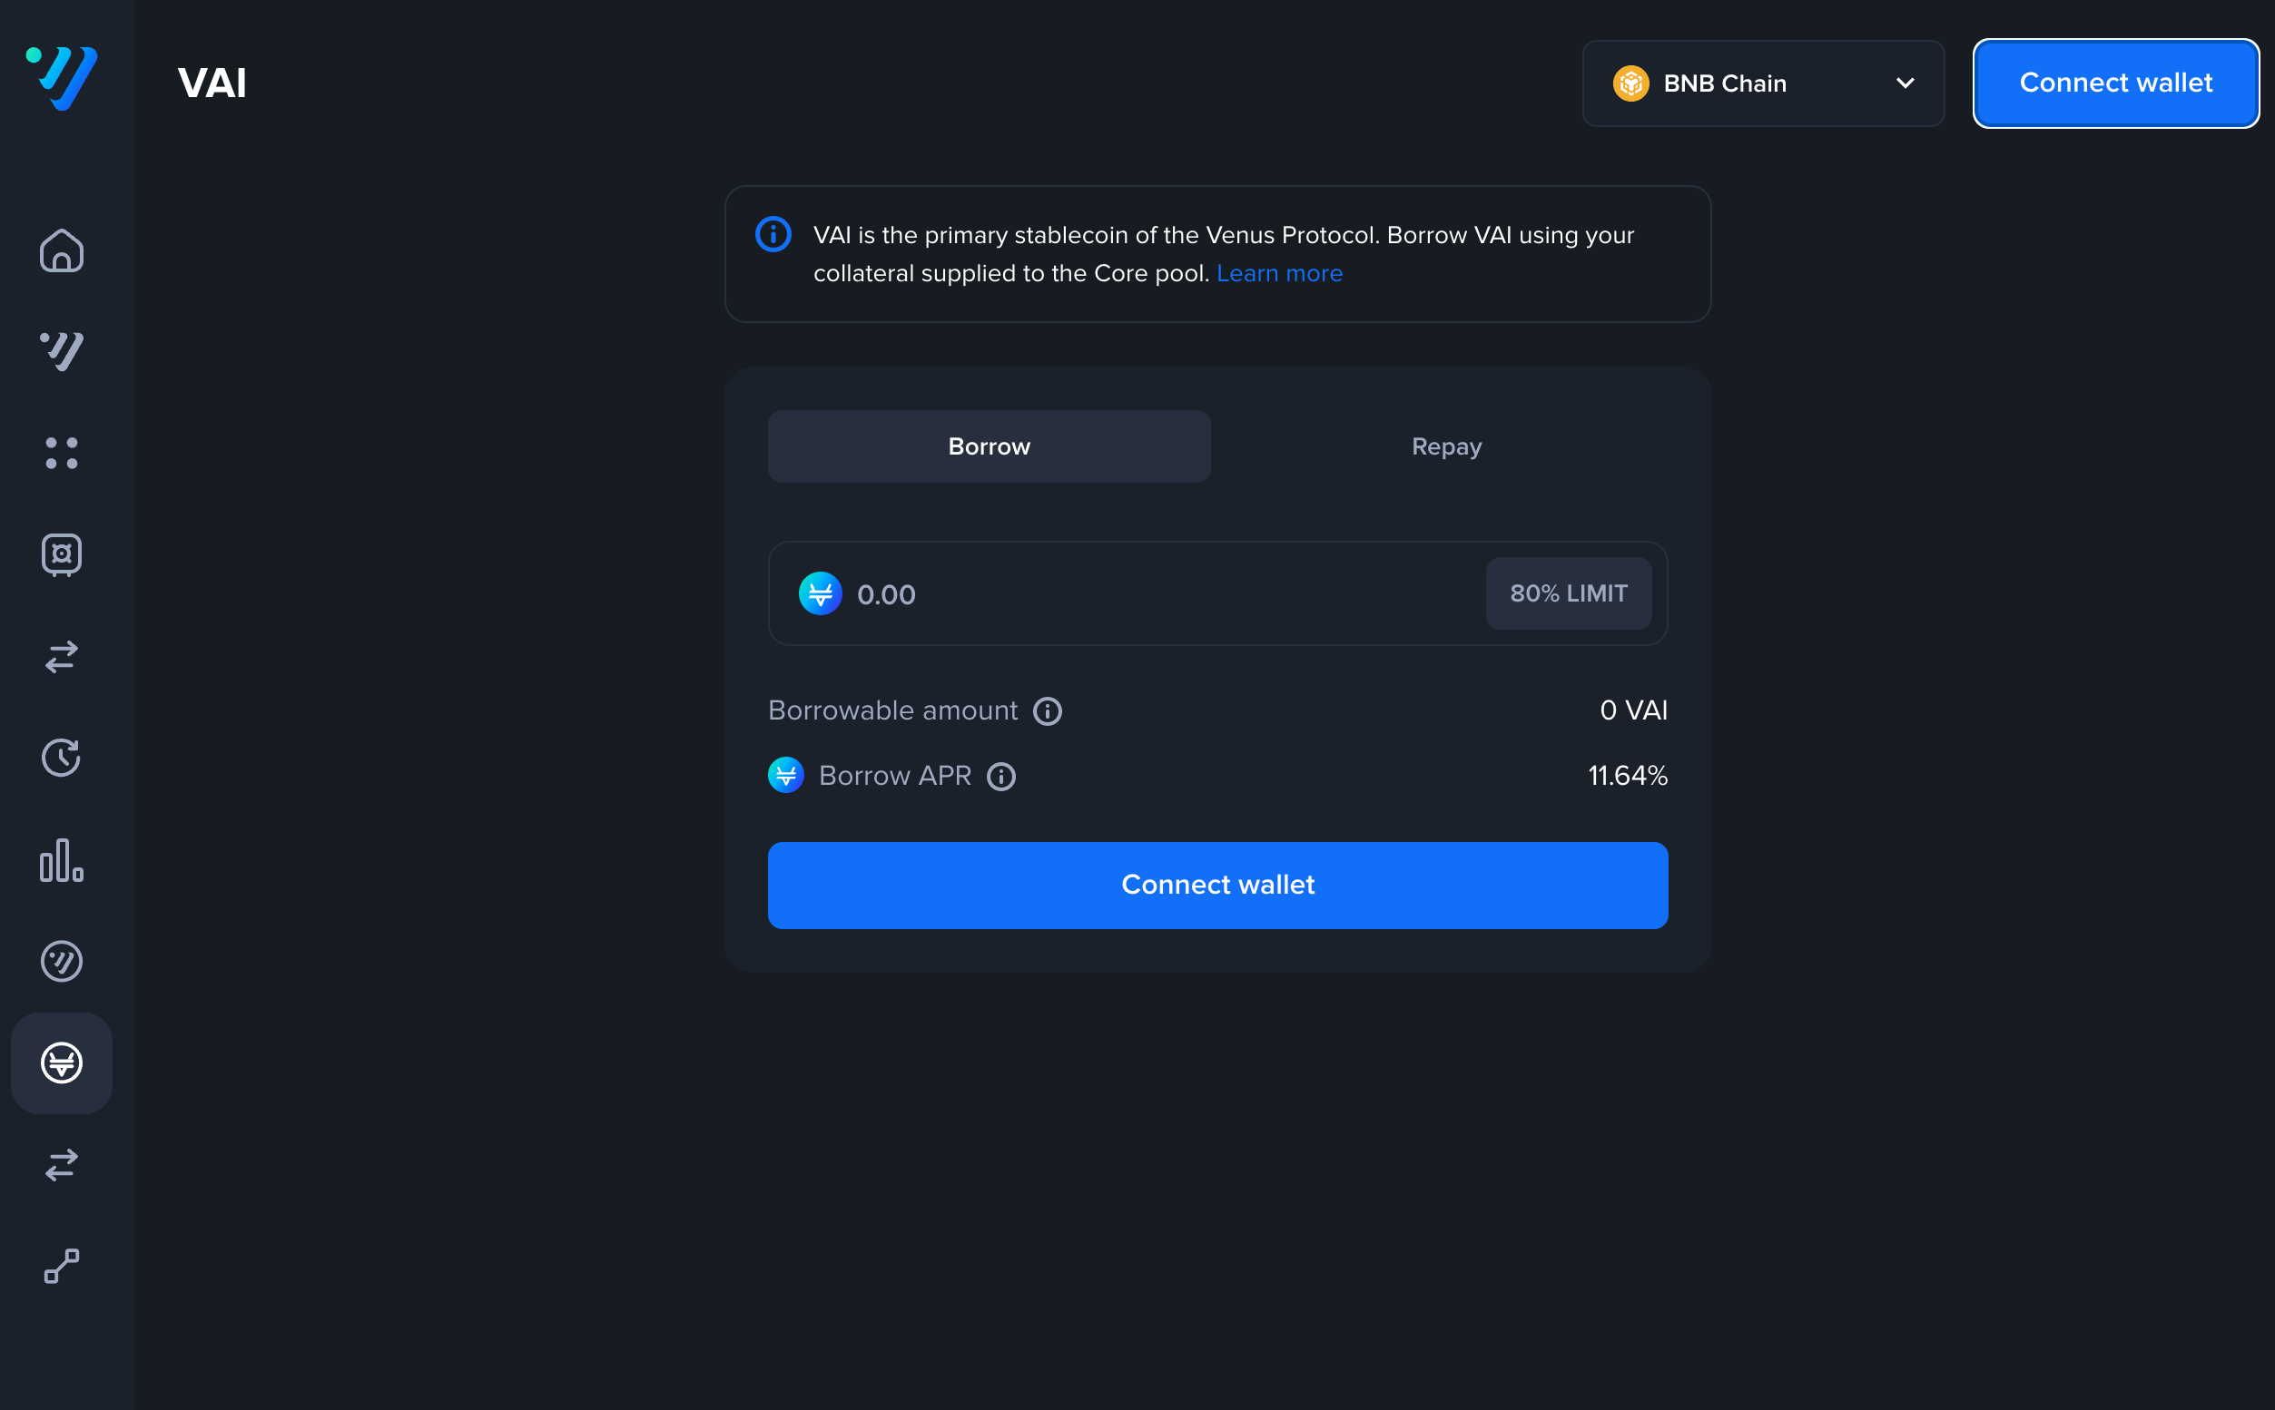This screenshot has height=1410, width=2275.
Task: Click Connect wallet in the top header
Action: click(2115, 83)
